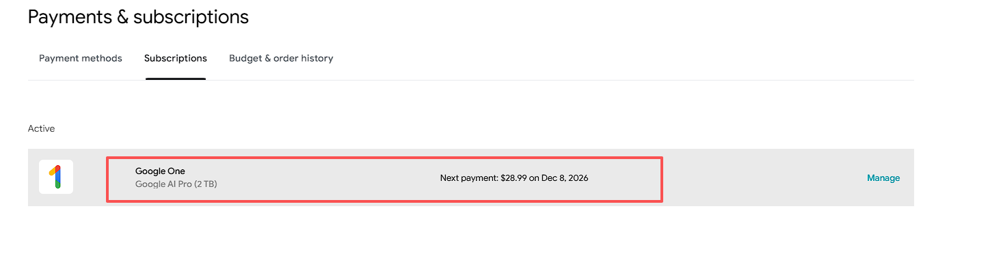Screen dimensions: 1003x256
Task: Click the Dec 8, 2026 payment date
Action: coord(565,177)
